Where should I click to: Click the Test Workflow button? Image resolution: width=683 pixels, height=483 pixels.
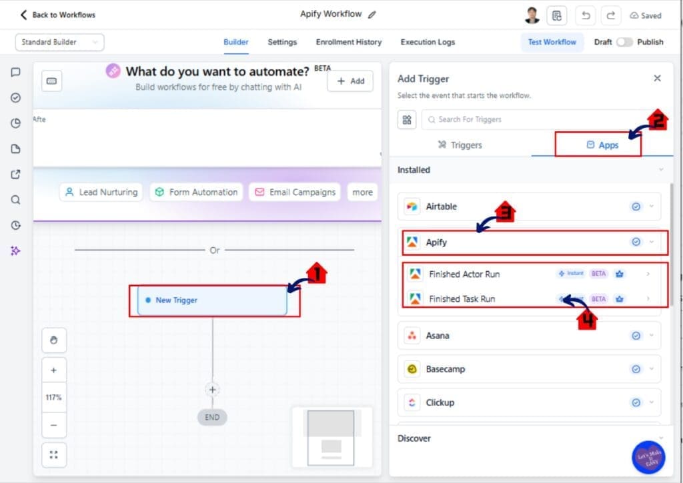click(x=552, y=42)
